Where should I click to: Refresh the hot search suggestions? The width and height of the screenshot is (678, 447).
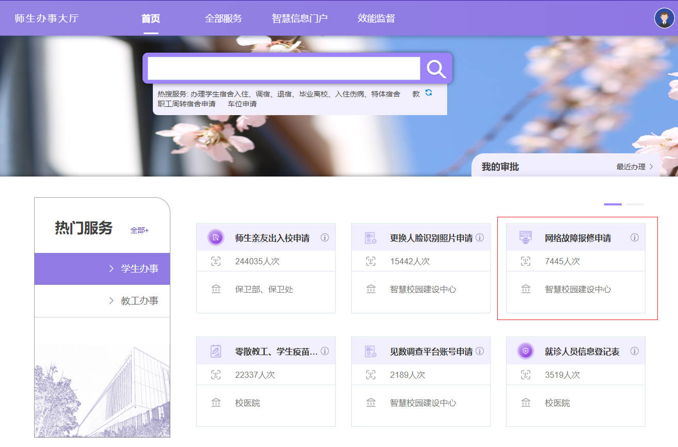click(x=428, y=93)
